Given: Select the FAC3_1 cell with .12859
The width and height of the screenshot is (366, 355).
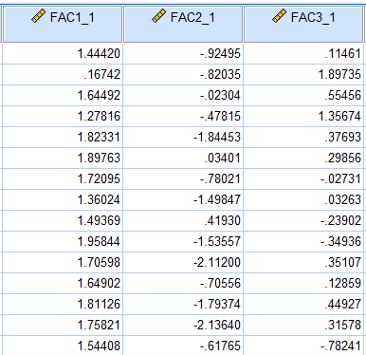Looking at the screenshot, I should [x=303, y=284].
